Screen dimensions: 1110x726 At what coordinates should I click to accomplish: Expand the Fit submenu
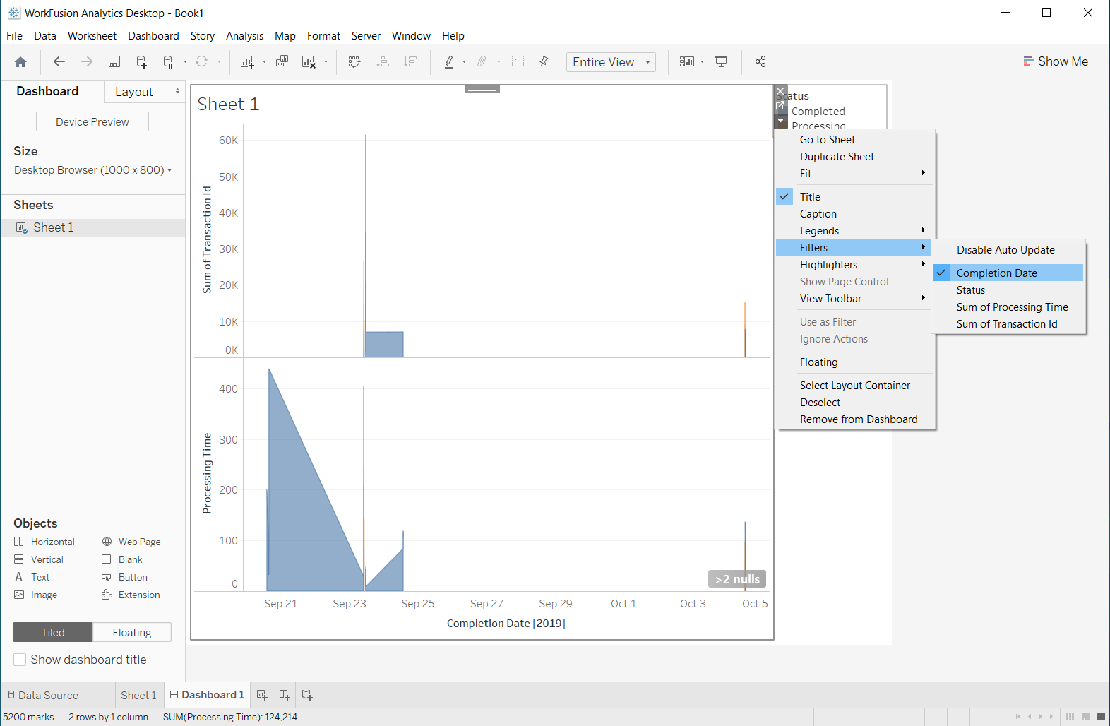[855, 174]
